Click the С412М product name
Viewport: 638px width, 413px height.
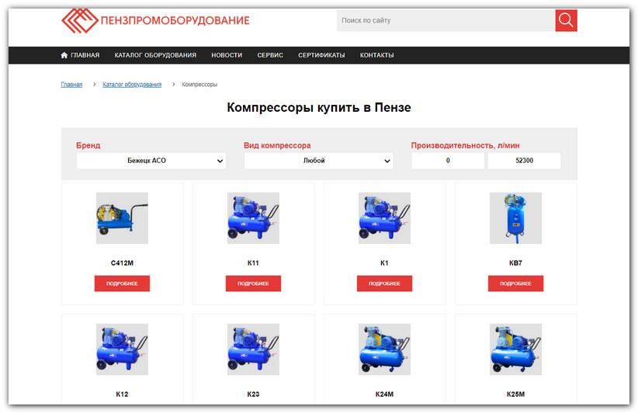122,263
